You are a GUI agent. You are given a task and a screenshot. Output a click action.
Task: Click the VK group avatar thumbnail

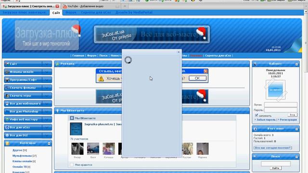pos(76,129)
